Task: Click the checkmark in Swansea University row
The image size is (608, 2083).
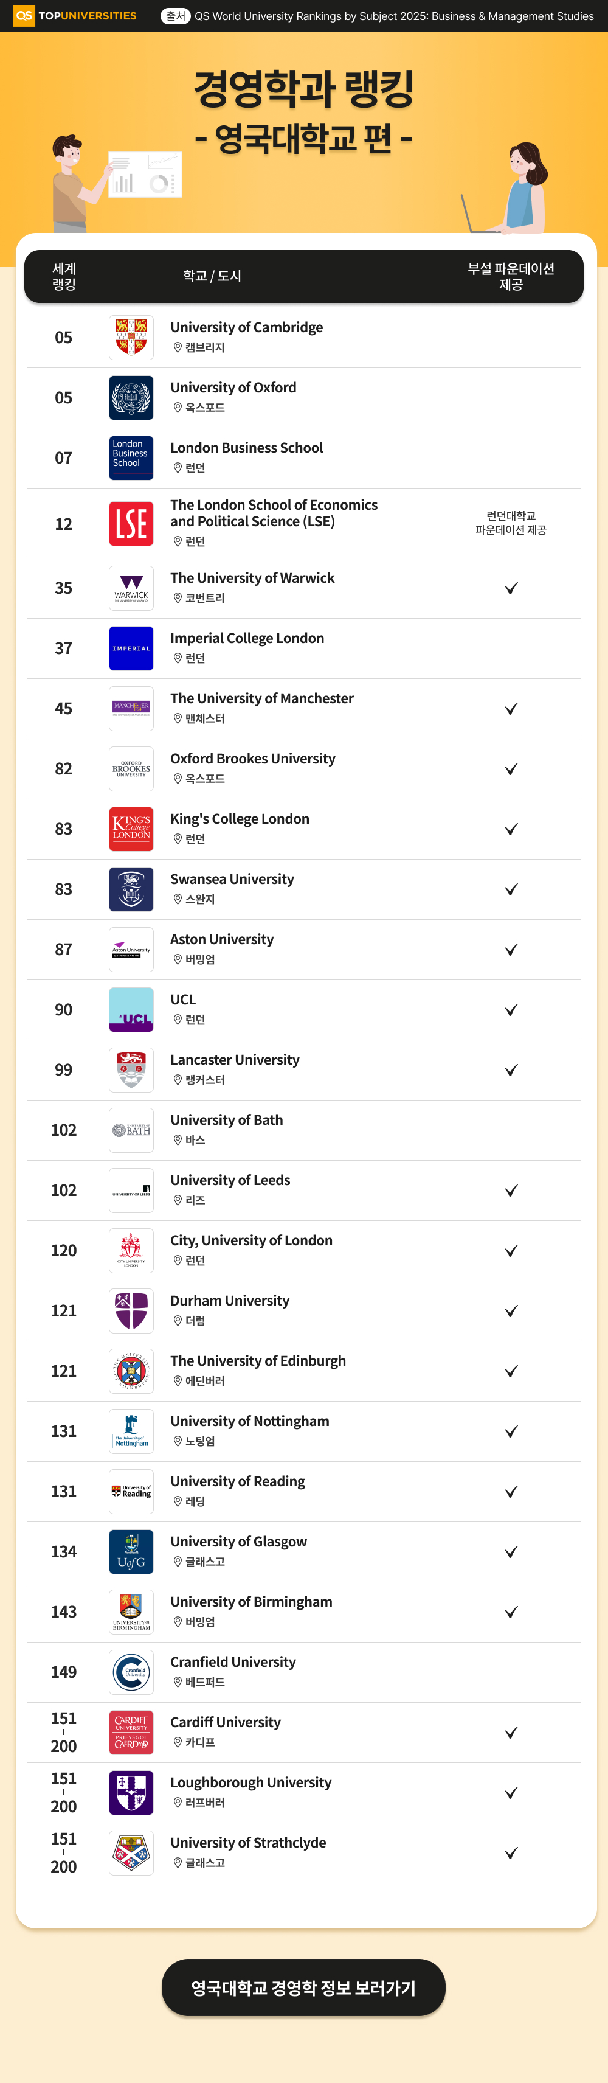Action: [511, 889]
